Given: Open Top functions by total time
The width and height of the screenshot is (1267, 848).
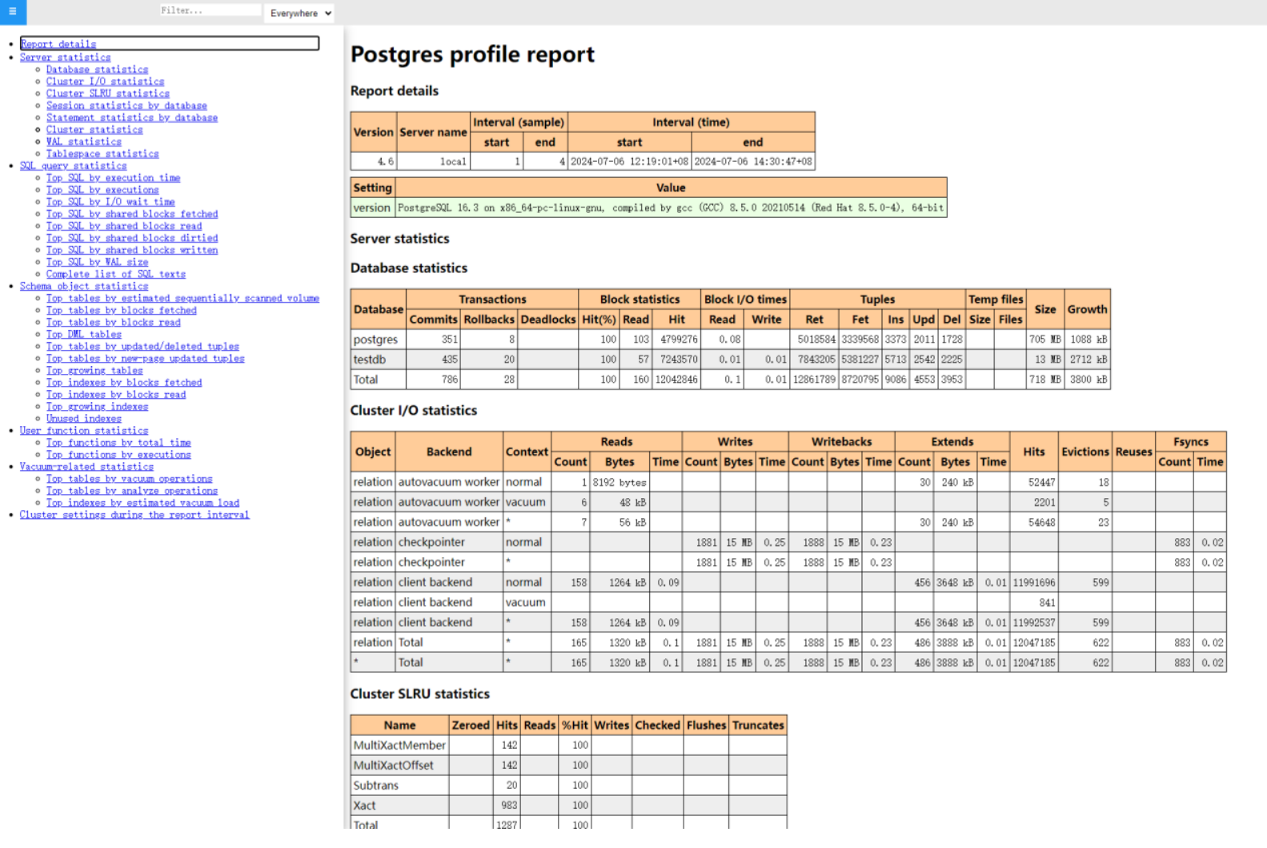Looking at the screenshot, I should pyautogui.click(x=118, y=442).
